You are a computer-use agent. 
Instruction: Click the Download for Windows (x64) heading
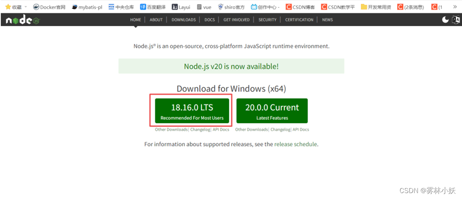coord(231,89)
